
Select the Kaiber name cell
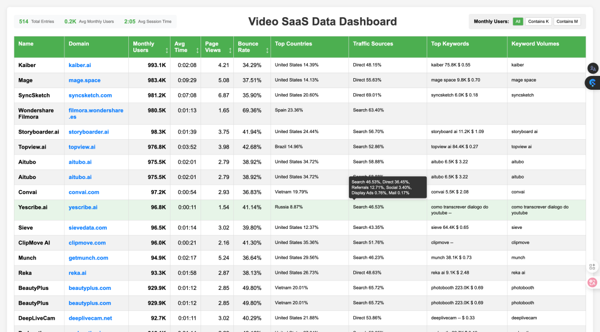click(39, 65)
